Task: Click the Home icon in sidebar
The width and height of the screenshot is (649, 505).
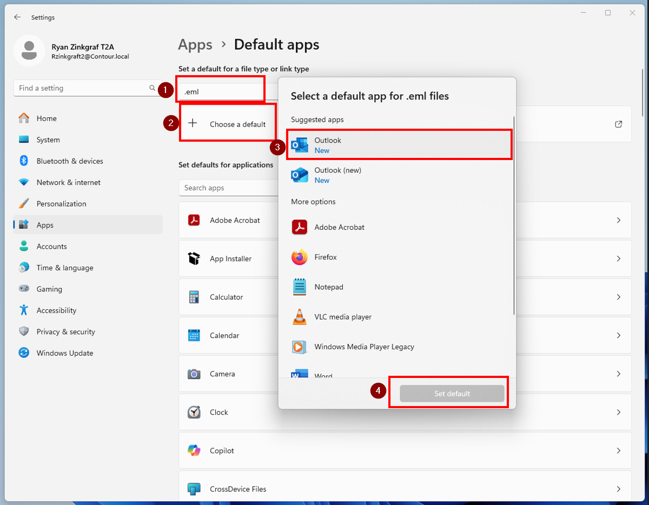Action: click(24, 118)
